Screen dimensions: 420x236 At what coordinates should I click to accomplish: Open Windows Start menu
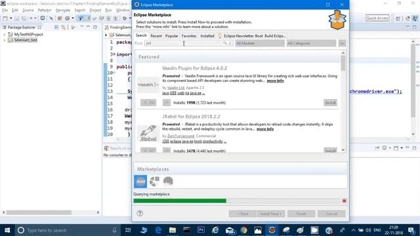(x=7, y=230)
